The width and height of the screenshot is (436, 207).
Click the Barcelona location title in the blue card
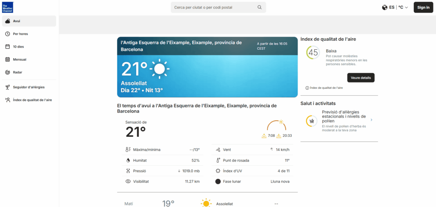[181, 46]
